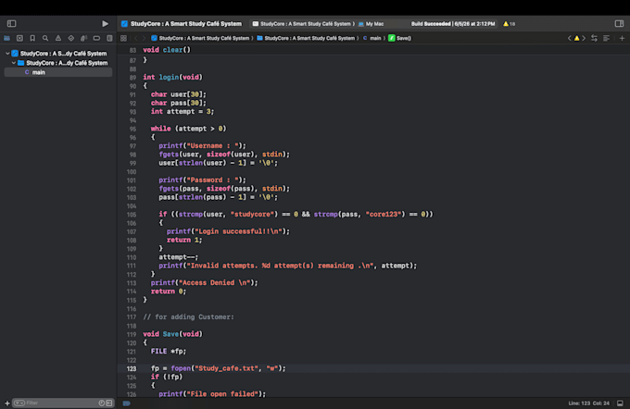Go back in editor history

135,38
